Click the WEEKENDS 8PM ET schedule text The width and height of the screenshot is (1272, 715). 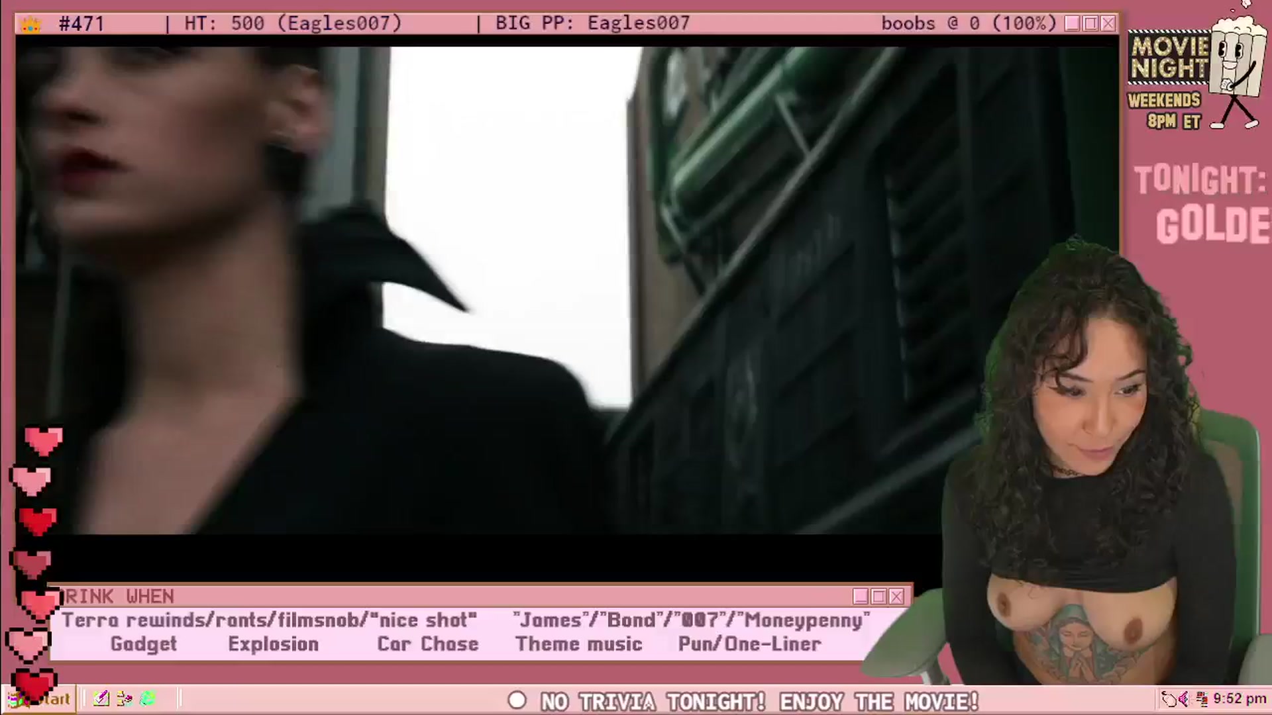point(1164,111)
